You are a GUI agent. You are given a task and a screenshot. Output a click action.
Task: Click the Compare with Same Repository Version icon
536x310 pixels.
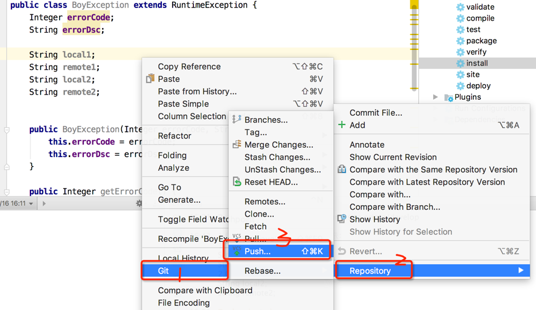pyautogui.click(x=341, y=170)
